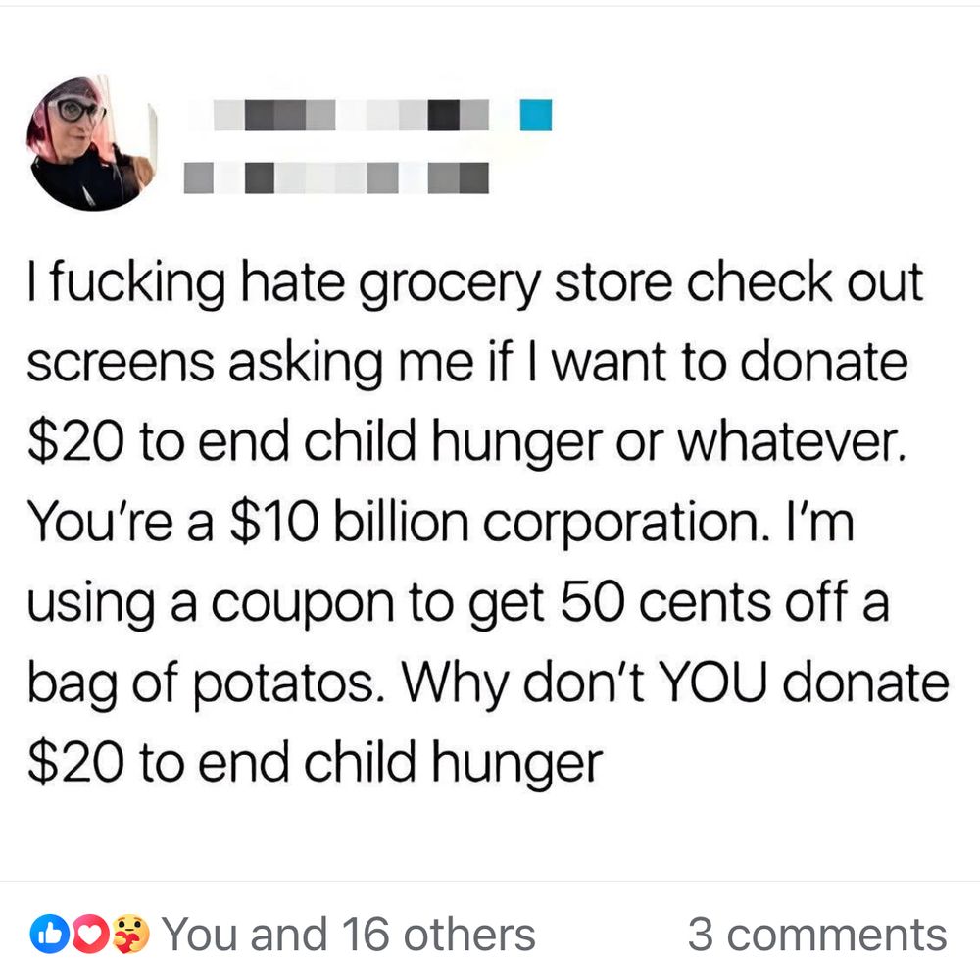The width and height of the screenshot is (980, 961).
Task: Click the 'grocery store check out' text line
Action: (640, 283)
